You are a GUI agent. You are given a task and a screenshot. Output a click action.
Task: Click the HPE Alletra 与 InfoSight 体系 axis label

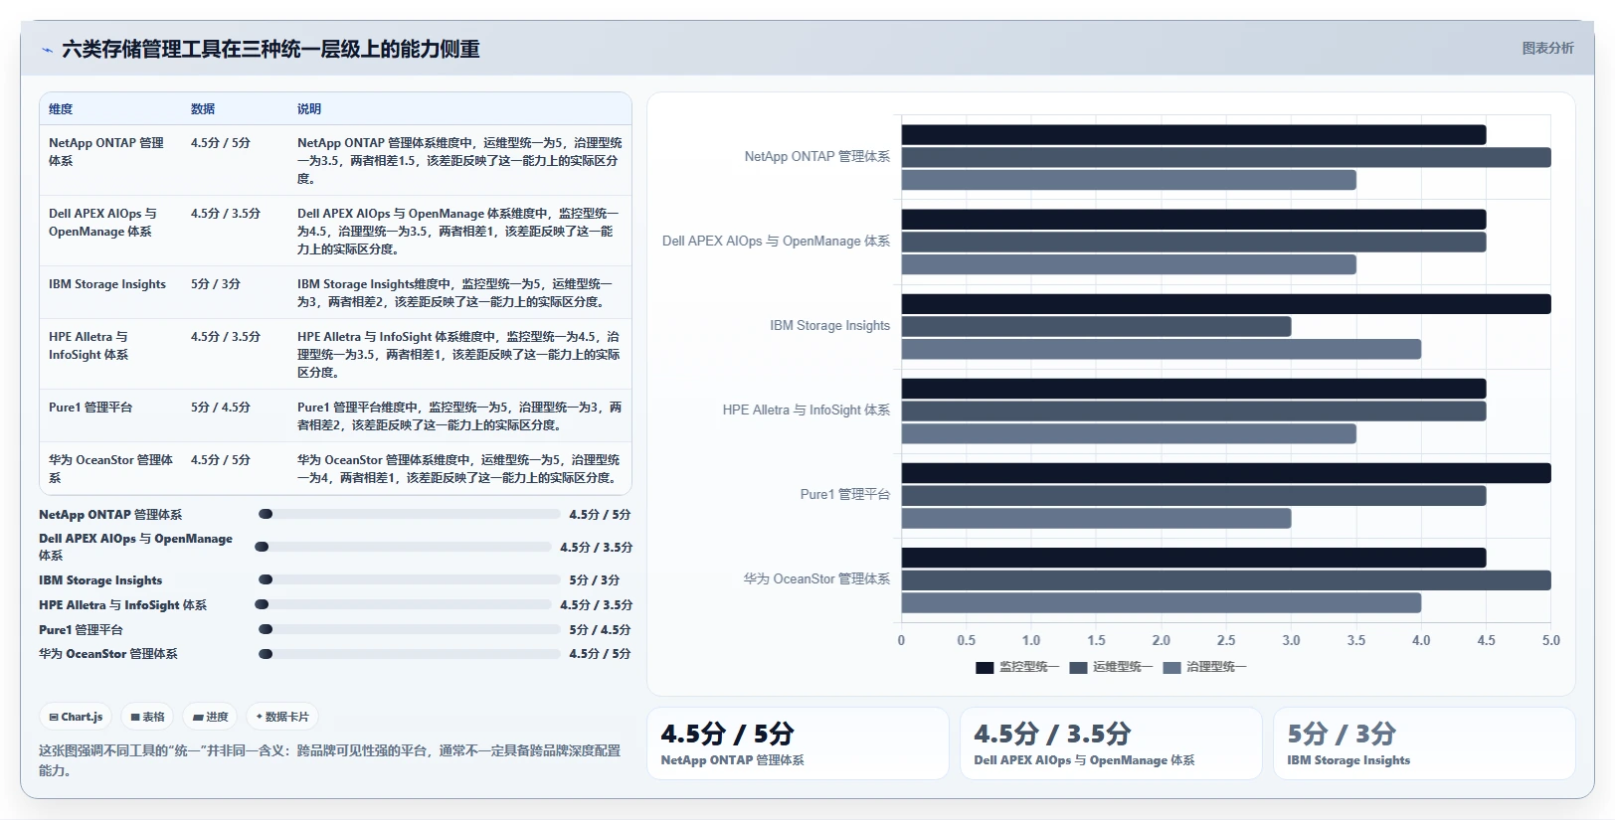[x=807, y=410]
